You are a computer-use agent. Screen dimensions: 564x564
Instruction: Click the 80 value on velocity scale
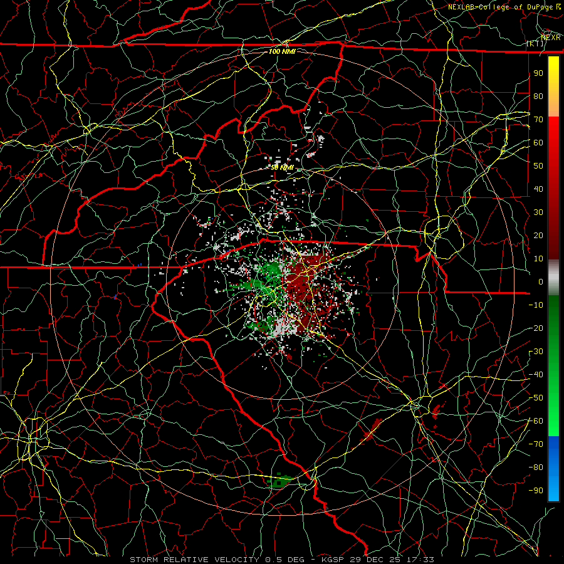pyautogui.click(x=538, y=96)
